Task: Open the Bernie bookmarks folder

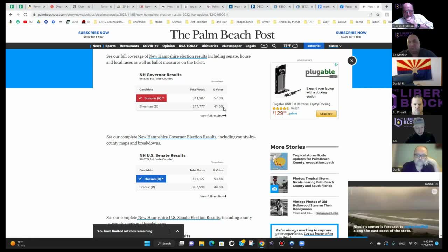Action: coord(357,22)
